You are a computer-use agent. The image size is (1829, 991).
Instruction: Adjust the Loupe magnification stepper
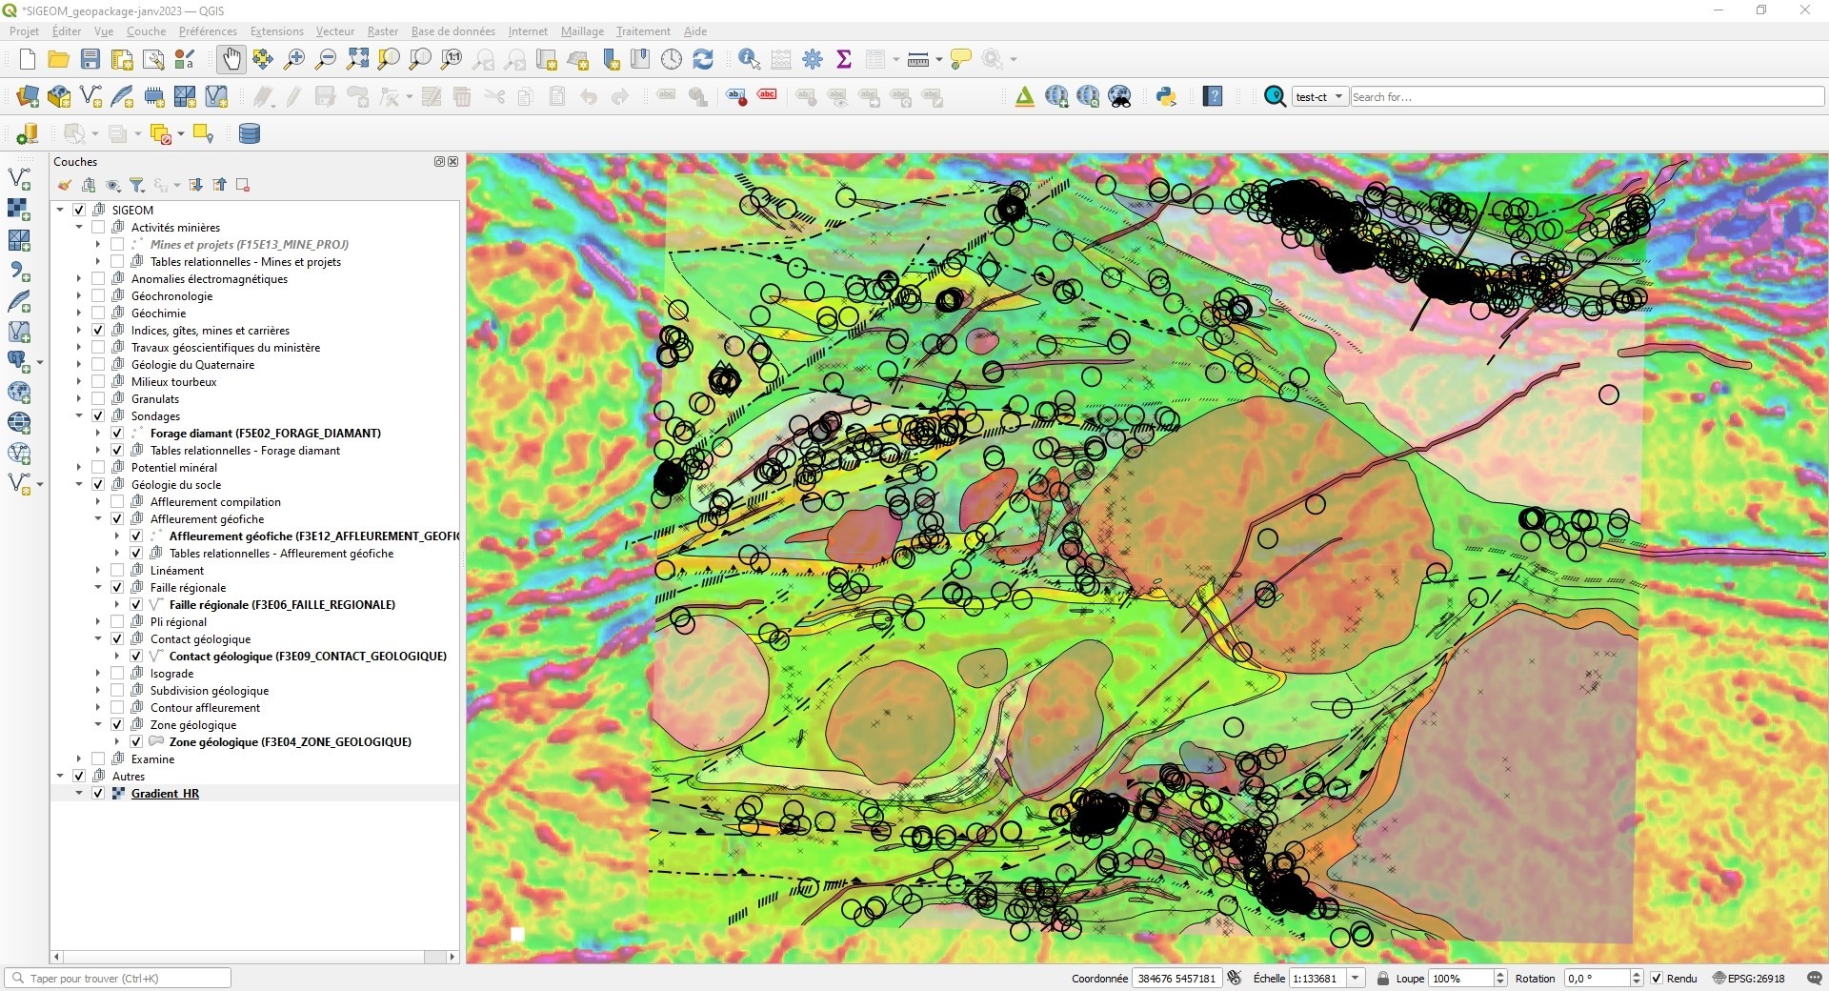click(x=1500, y=979)
